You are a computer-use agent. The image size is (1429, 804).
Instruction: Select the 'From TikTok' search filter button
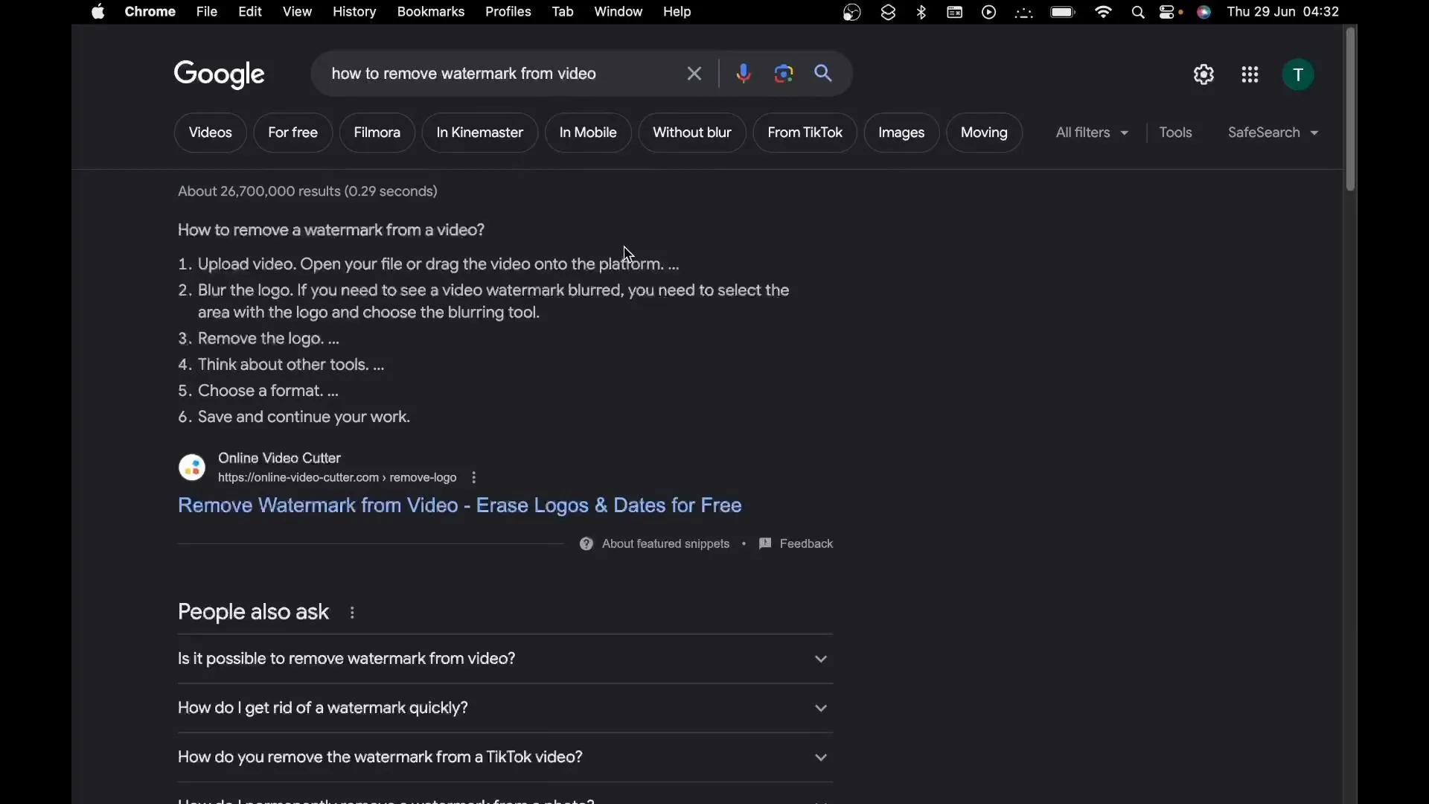804,132
